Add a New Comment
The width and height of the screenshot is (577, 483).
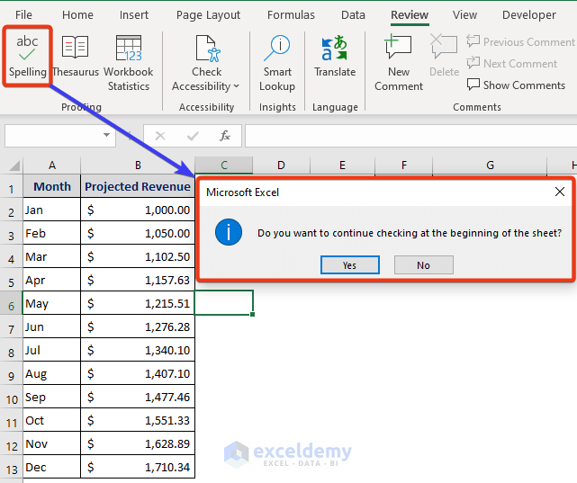399,62
